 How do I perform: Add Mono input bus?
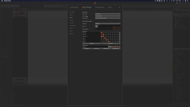pyautogui.click(x=92, y=43)
